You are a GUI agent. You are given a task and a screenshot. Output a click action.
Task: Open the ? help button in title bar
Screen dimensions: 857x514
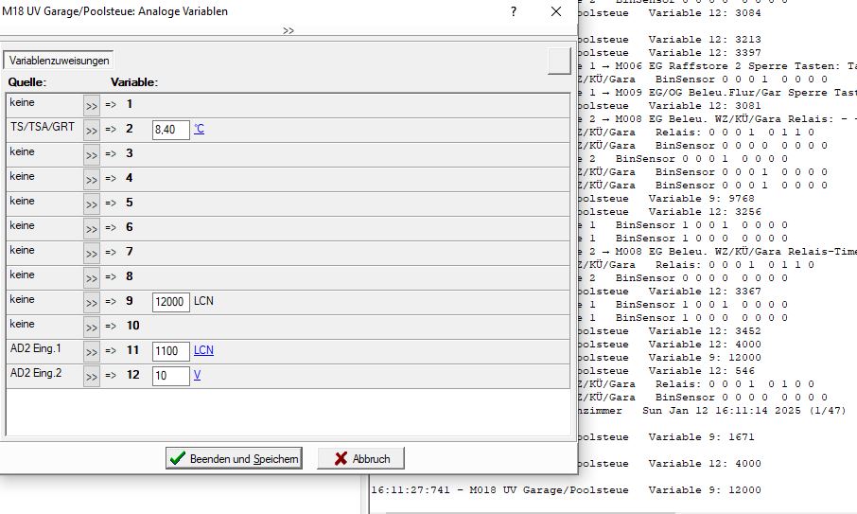pyautogui.click(x=514, y=12)
